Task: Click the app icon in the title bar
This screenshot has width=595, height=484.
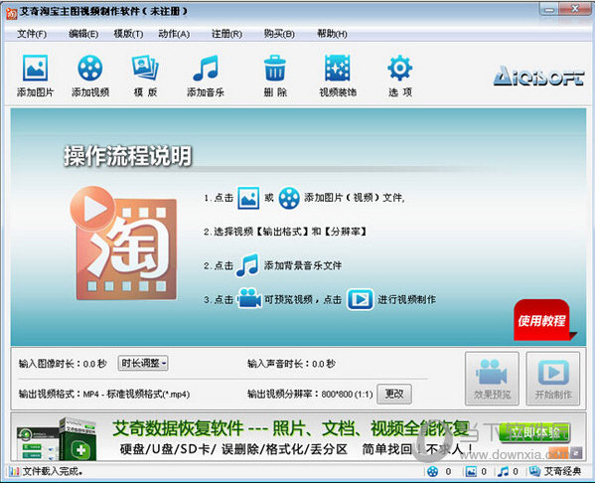Action: click(x=11, y=13)
